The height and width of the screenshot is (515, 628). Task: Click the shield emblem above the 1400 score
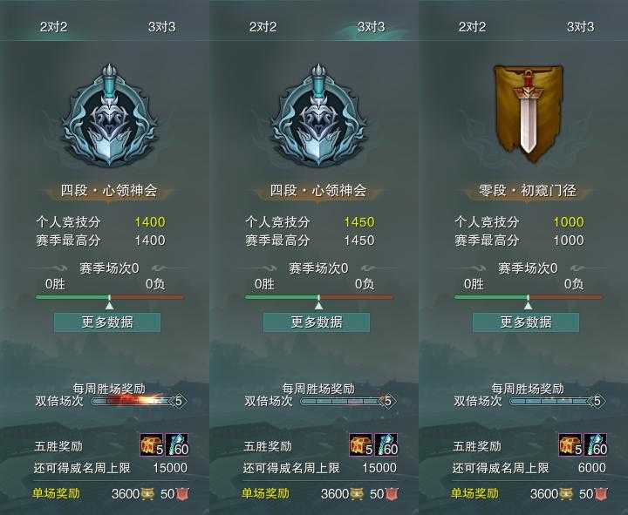click(x=109, y=115)
